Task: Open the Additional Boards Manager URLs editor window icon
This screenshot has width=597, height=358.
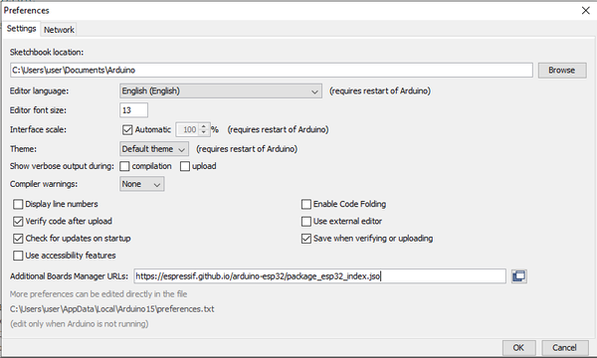Action: 519,276
